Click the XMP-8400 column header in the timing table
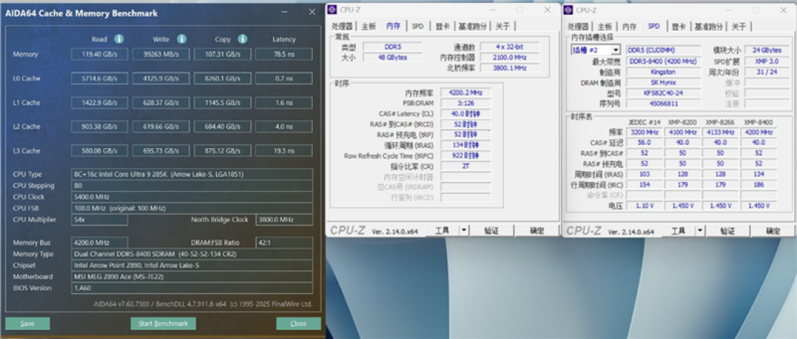Viewport: 797px width, 339px height. pyautogui.click(x=759, y=123)
